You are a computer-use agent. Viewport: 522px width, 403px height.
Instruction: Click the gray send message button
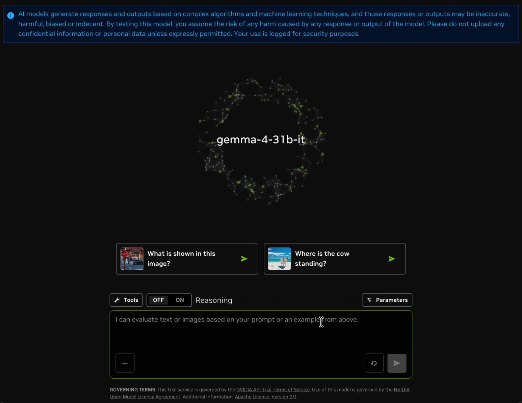(x=397, y=363)
